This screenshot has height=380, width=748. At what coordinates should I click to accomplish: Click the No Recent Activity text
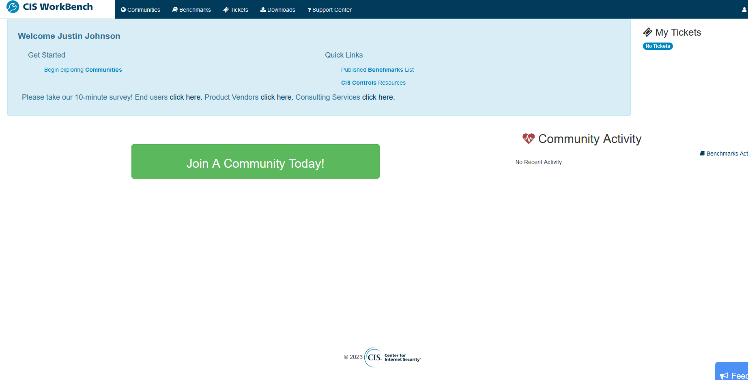pos(539,162)
